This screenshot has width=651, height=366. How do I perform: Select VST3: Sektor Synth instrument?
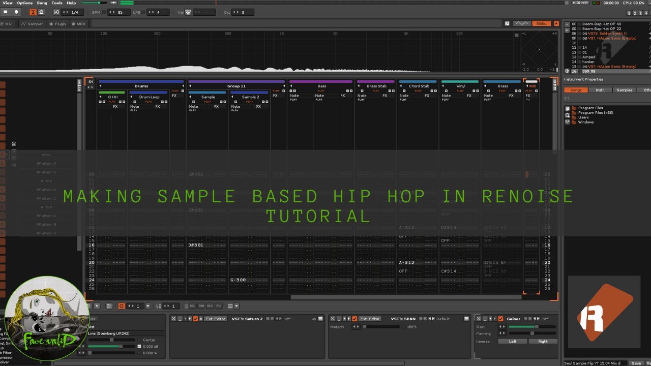(x=607, y=34)
